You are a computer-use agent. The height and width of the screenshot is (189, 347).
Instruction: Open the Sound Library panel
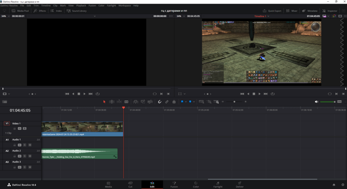(x=77, y=10)
